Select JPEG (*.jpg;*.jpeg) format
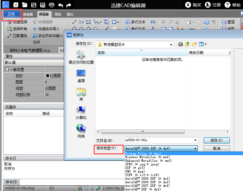Viewport: 243px width, 191px height. pos(184,164)
